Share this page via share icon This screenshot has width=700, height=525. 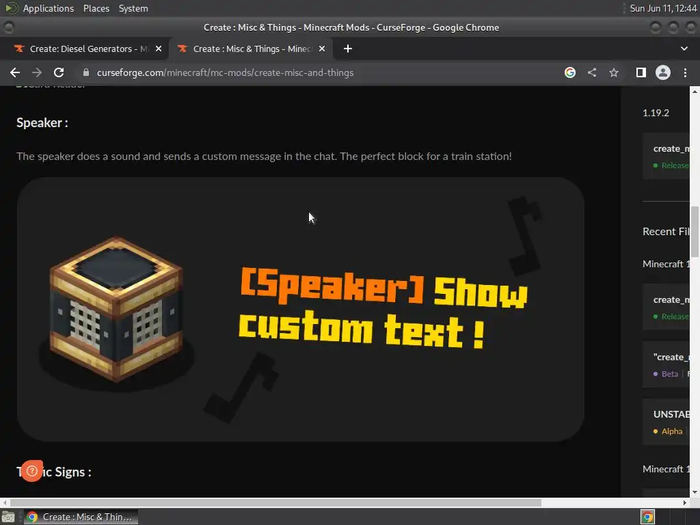[x=591, y=72]
